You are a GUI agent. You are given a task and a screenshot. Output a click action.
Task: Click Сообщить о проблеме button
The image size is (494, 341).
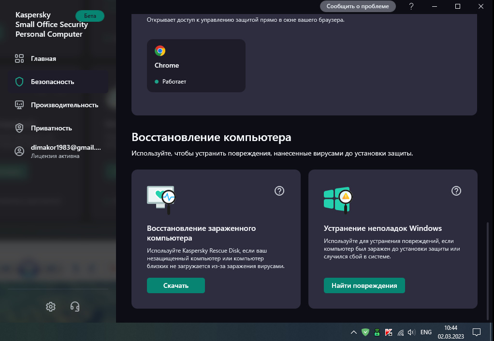tap(358, 6)
